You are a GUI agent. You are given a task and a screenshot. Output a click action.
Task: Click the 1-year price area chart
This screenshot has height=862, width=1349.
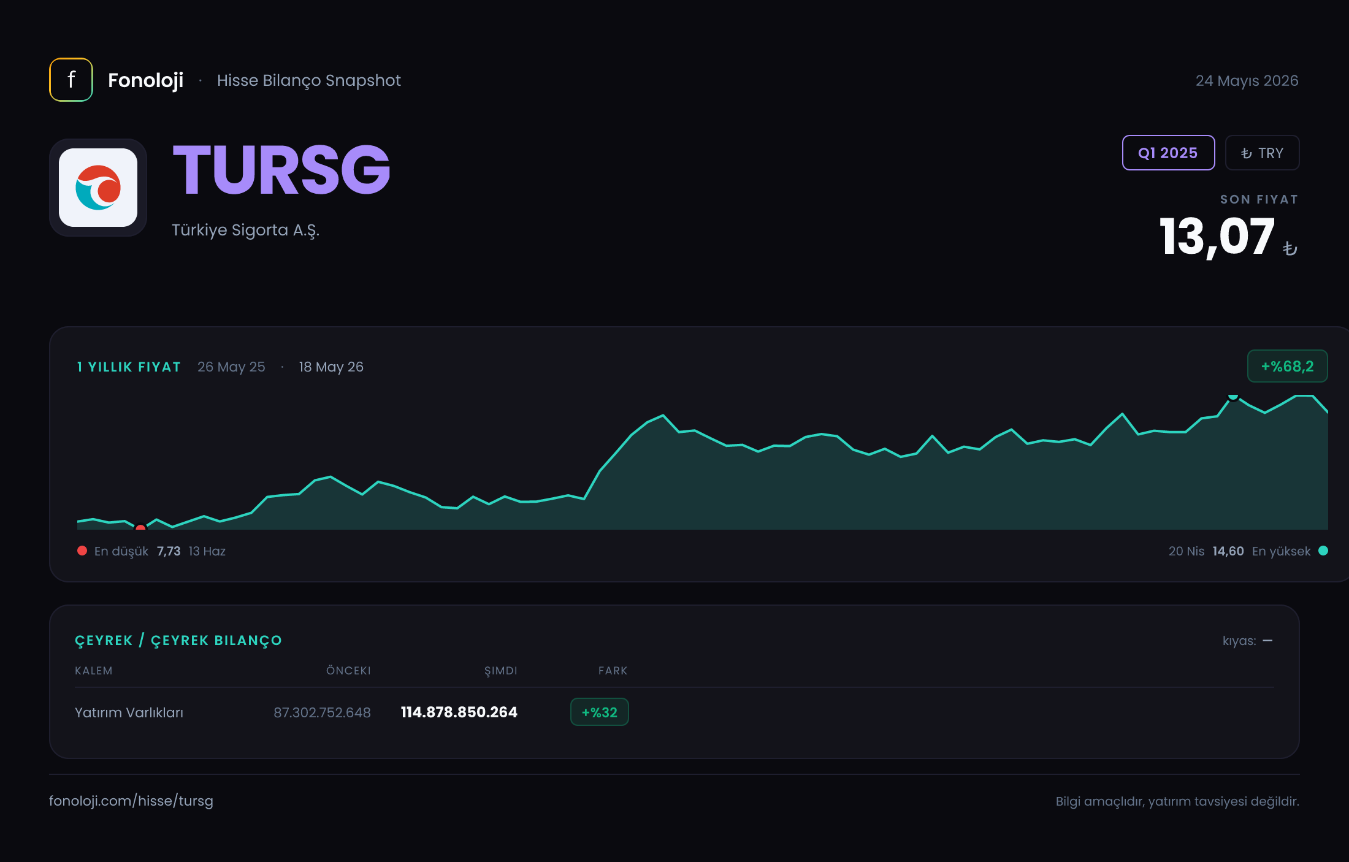[x=702, y=463]
